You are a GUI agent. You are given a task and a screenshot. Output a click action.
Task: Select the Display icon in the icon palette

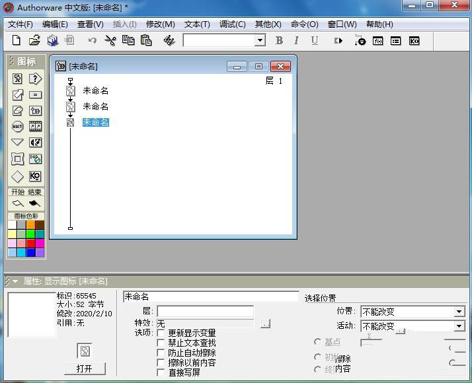17,79
